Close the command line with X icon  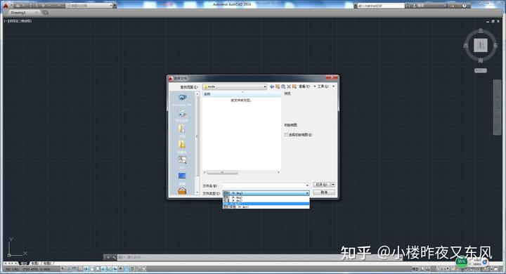tap(108, 257)
